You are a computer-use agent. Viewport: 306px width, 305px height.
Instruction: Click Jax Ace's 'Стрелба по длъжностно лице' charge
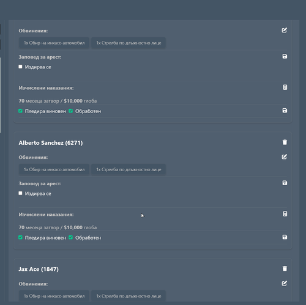pyautogui.click(x=129, y=296)
